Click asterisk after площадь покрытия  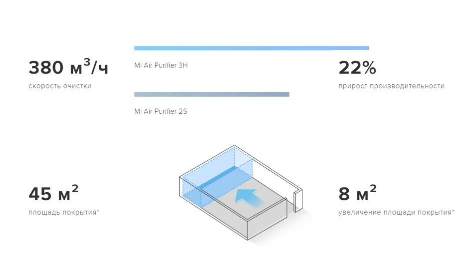(x=98, y=210)
